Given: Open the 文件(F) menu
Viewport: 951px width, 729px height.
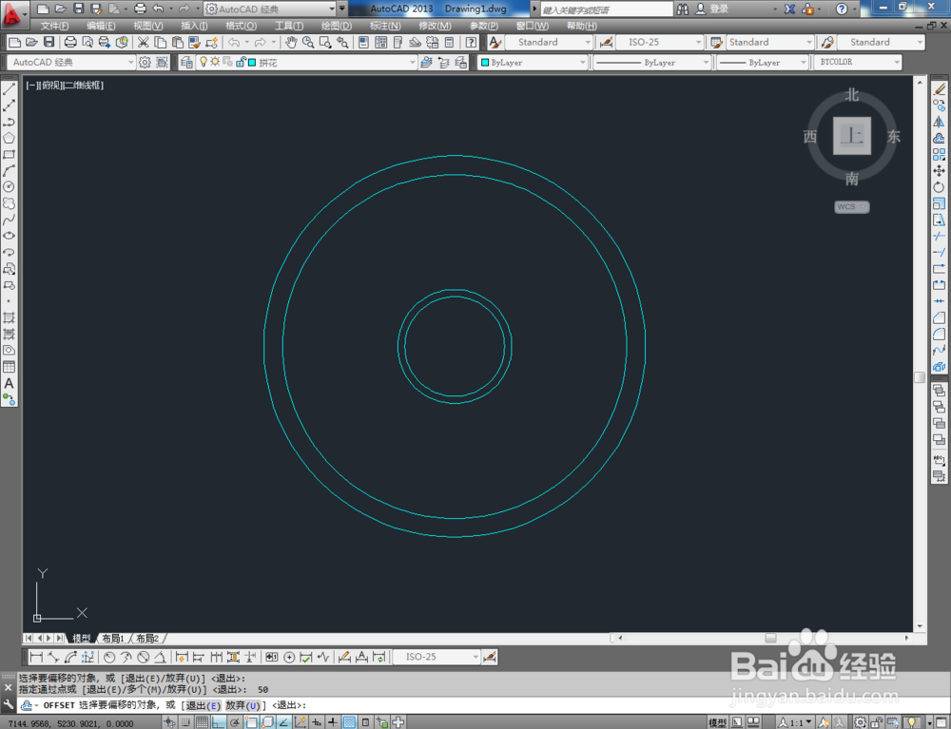Looking at the screenshot, I should tap(54, 26).
